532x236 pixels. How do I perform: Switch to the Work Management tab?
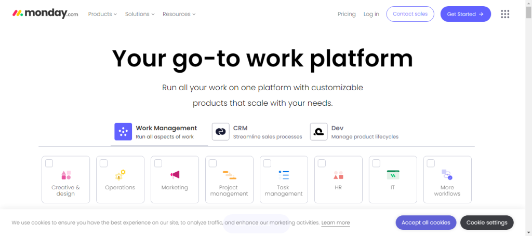(x=159, y=132)
